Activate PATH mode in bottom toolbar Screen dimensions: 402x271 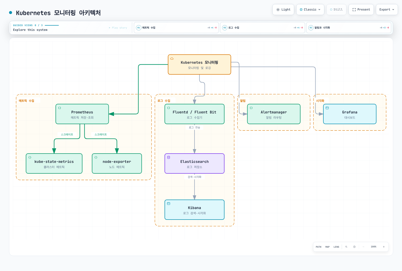point(319,247)
